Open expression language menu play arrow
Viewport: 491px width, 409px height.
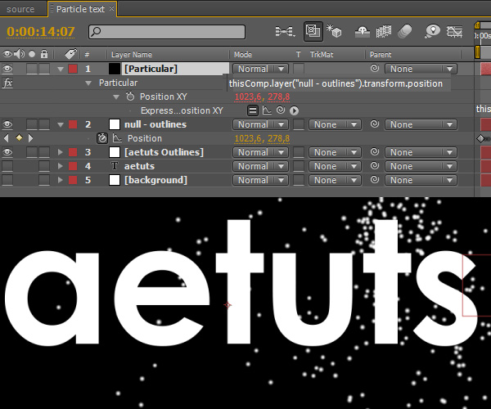coord(294,110)
